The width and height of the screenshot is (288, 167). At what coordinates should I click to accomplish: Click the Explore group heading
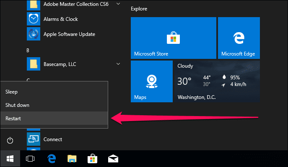click(139, 9)
